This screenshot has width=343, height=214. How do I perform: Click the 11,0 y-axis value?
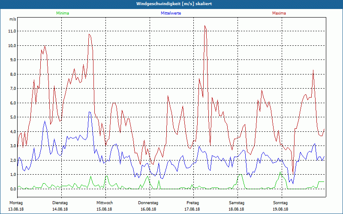pyautogui.click(x=12, y=31)
